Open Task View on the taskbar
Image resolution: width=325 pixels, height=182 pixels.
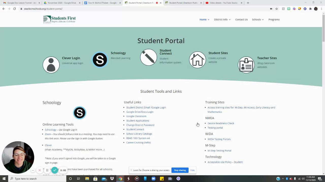point(78,179)
